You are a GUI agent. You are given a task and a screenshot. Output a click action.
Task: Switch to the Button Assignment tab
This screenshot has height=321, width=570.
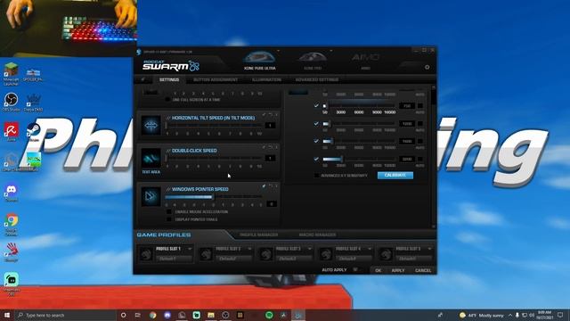[216, 79]
